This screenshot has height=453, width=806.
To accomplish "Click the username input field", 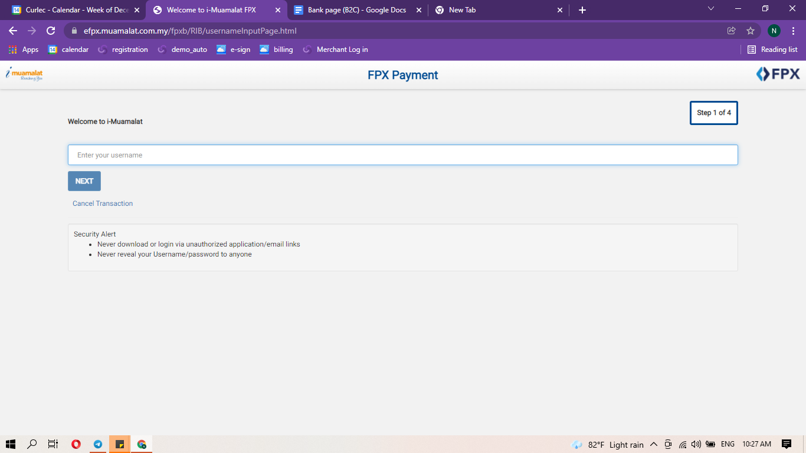I will coord(402,155).
